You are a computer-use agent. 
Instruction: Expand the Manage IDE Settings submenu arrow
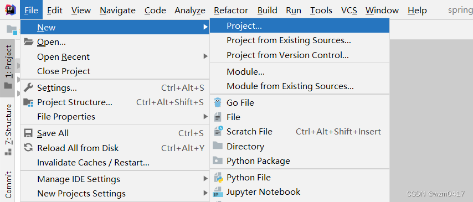click(x=205, y=179)
